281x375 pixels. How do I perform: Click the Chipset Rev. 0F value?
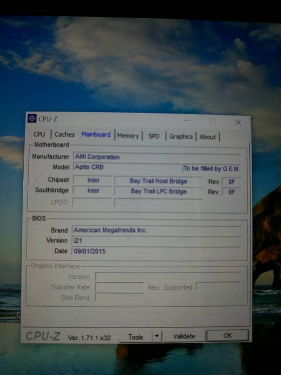coord(231,182)
